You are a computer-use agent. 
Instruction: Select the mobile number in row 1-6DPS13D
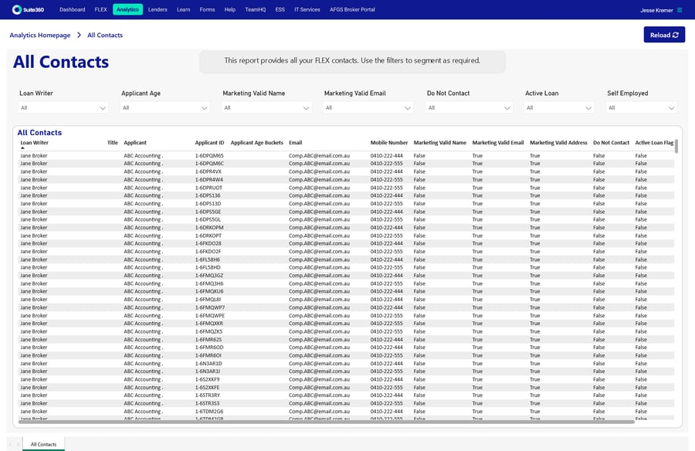(x=387, y=204)
